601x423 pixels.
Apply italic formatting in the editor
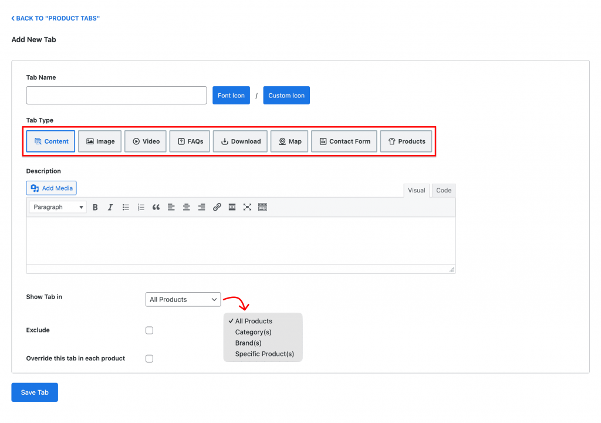click(x=110, y=207)
